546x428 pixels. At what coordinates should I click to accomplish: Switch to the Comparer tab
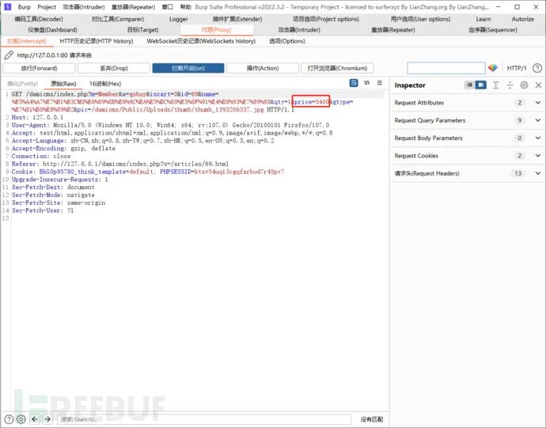(118, 19)
